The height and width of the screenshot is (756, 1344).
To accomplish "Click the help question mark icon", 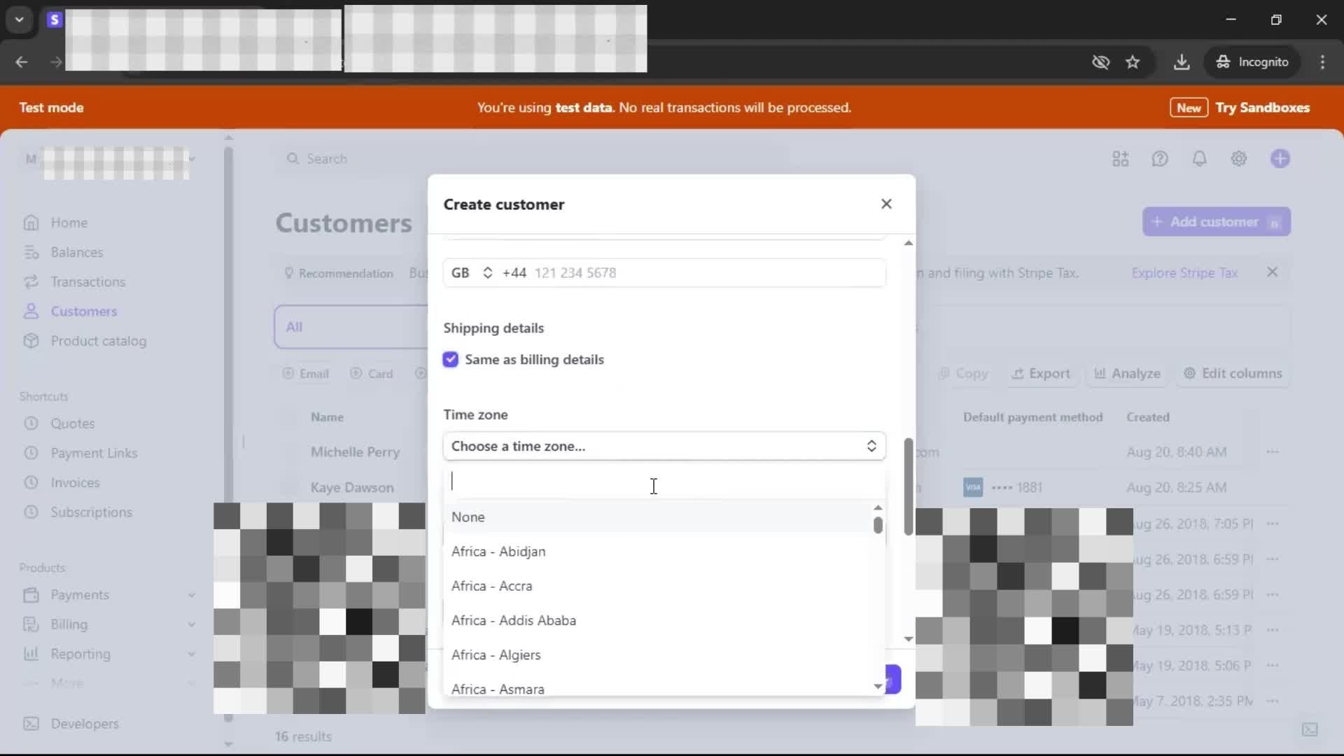I will click(x=1160, y=159).
